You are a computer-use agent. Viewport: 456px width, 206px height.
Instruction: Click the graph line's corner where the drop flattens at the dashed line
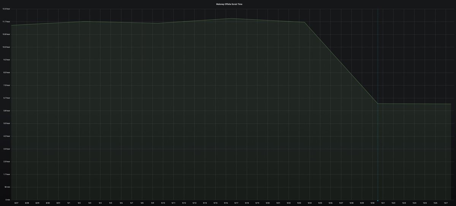pyautogui.click(x=378, y=104)
